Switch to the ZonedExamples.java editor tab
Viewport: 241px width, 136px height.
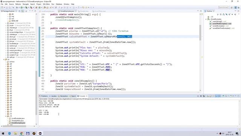(x=67, y=11)
